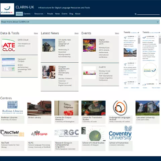Click the search input field
This screenshot has height=161, width=161.
(148, 14)
